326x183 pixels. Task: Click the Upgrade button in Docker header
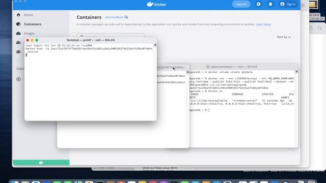pyautogui.click(x=241, y=4)
